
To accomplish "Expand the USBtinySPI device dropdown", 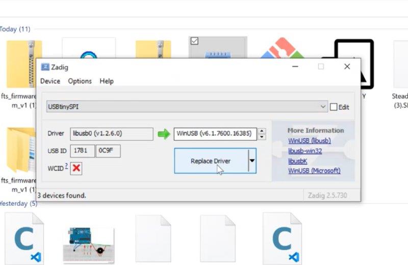I will pyautogui.click(x=187, y=107).
